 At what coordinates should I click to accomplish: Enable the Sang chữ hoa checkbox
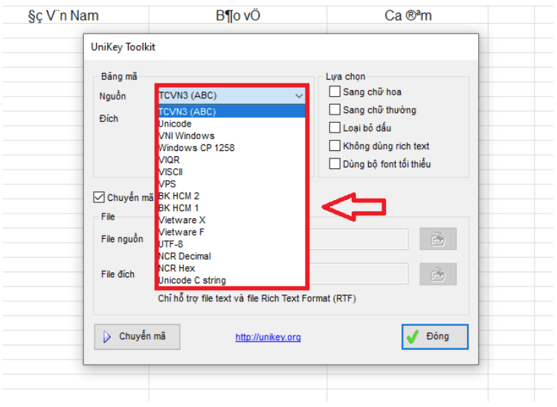coord(335,92)
